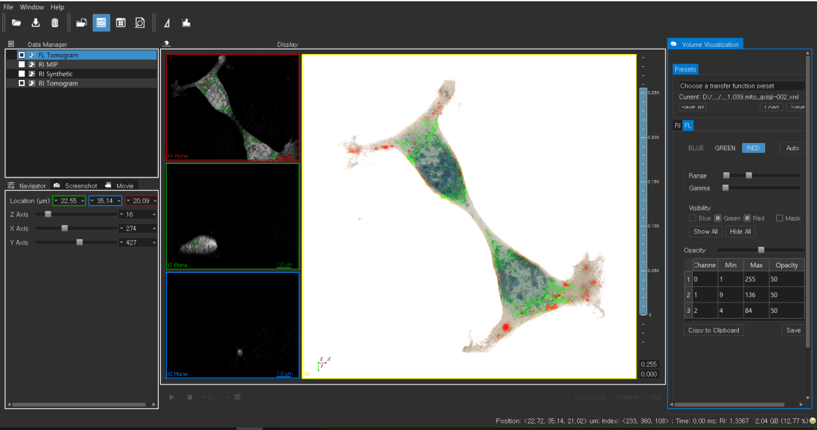The height and width of the screenshot is (430, 817).
Task: Select the RI Synthetic item in Data Manager
Action: [55, 74]
